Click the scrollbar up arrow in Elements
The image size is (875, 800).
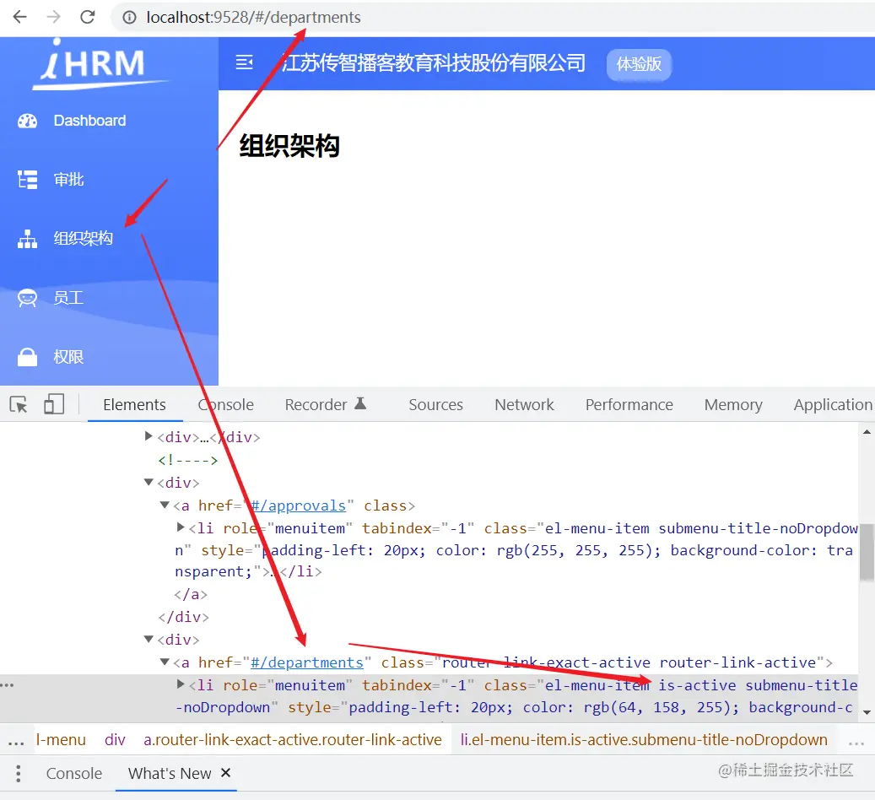(x=867, y=431)
